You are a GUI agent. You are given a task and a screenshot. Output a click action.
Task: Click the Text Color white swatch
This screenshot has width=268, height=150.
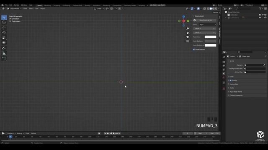(x=210, y=37)
